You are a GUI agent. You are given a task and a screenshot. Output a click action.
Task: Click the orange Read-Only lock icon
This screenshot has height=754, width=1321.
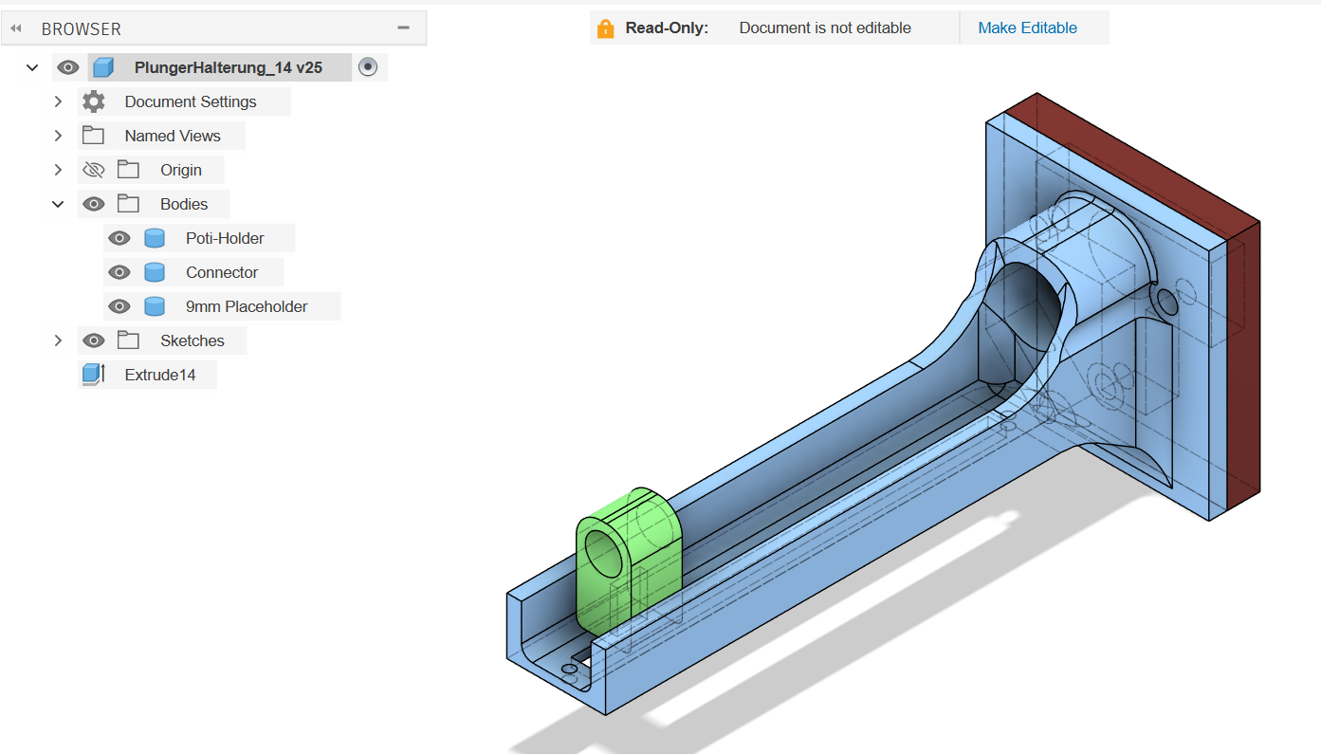pyautogui.click(x=605, y=28)
